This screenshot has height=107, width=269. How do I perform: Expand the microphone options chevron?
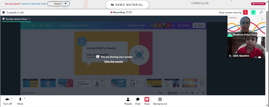[x=24, y=98]
